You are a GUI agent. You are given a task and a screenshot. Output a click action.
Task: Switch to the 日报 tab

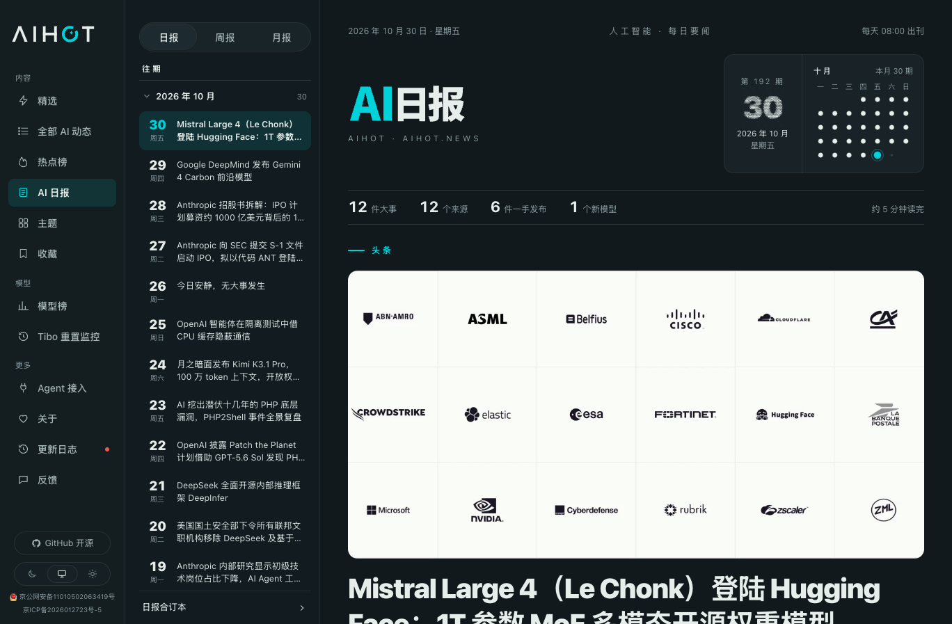coord(168,38)
